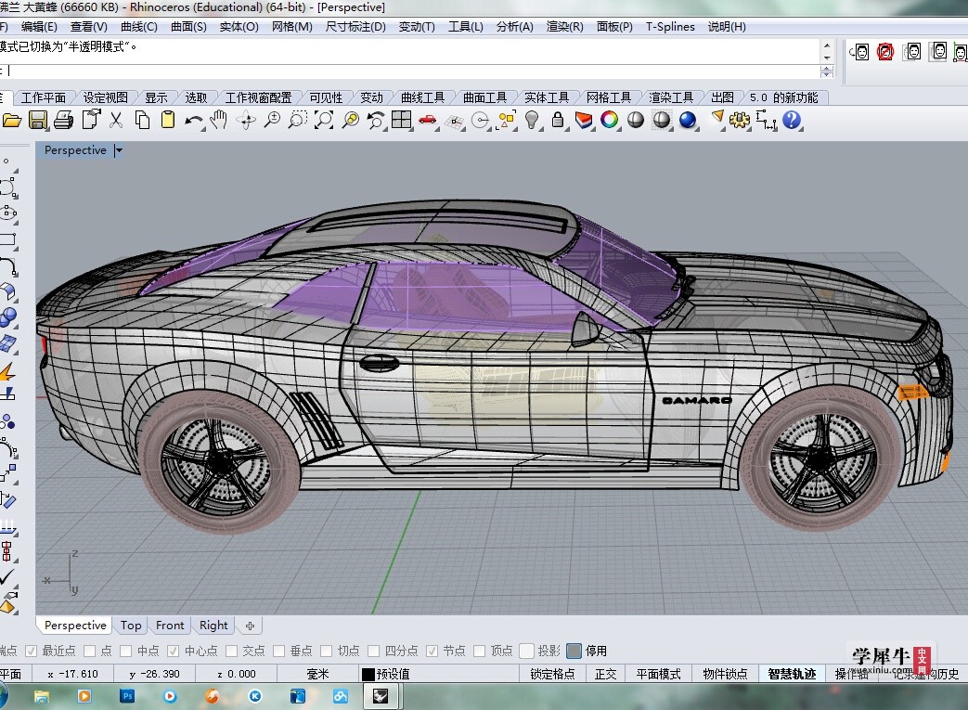
Task: Add a viewport tab with the plus button
Action: point(250,626)
